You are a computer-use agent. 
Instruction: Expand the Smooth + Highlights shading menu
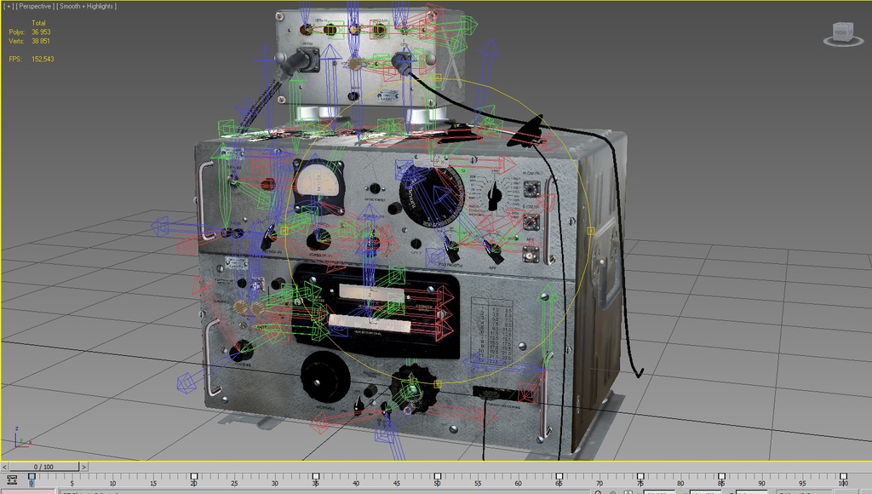[88, 6]
